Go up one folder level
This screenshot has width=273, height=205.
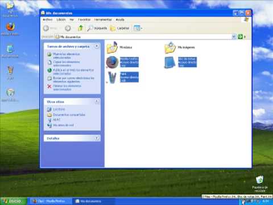pyautogui.click(x=80, y=28)
